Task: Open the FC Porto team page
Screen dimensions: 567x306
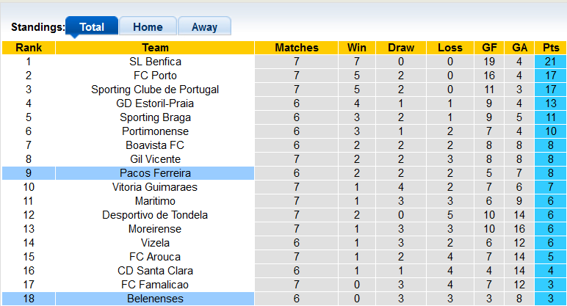Action: [x=155, y=76]
